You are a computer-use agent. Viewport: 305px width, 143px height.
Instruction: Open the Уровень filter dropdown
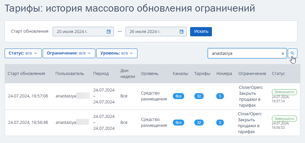117,54
